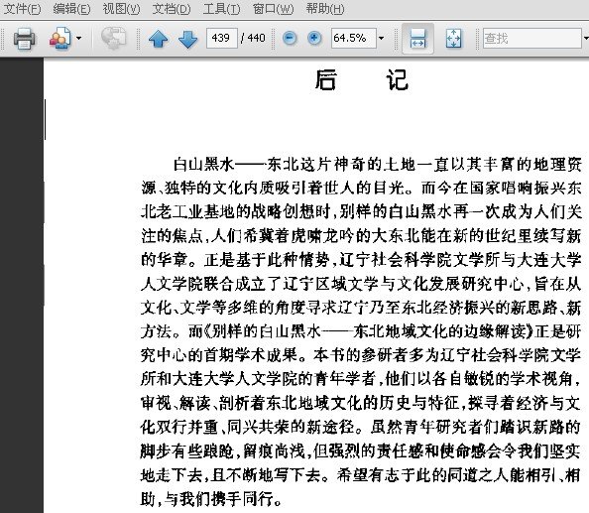Image resolution: width=589 pixels, height=513 pixels.
Task: Click the collaborate/share people icon
Action: click(x=59, y=38)
